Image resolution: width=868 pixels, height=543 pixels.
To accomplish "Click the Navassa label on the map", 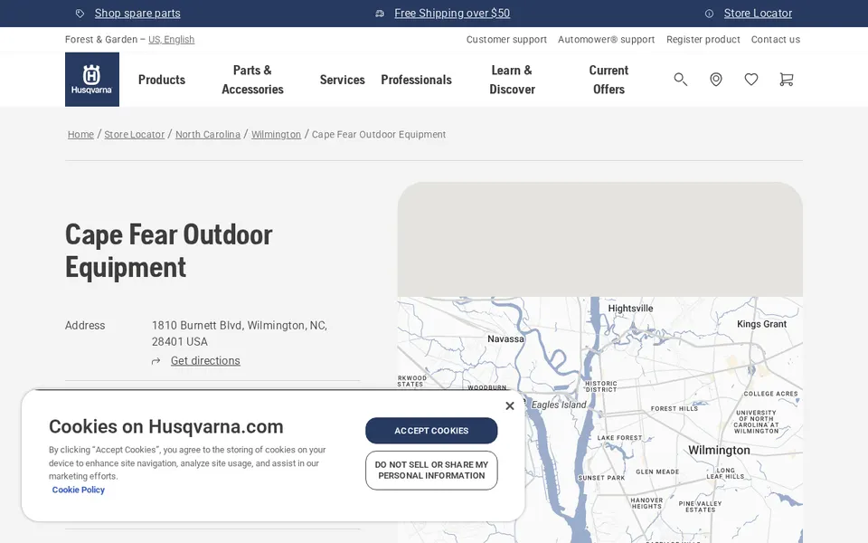I will click(505, 339).
